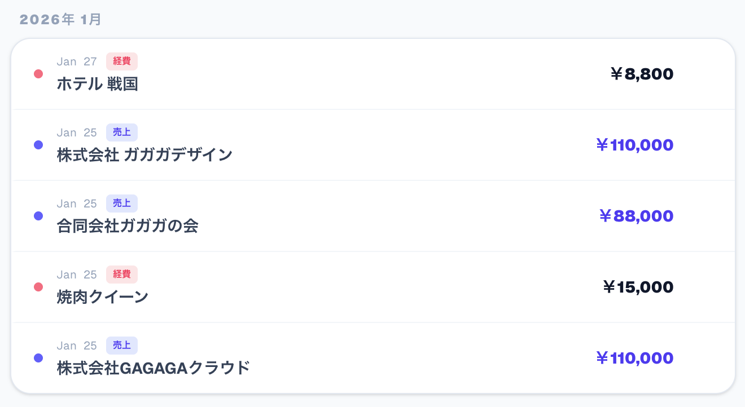Click the Jan 27 date label
The height and width of the screenshot is (407, 745).
pyautogui.click(x=77, y=61)
